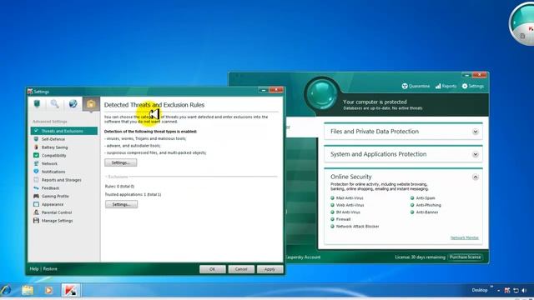Open the Network Monitor link
This screenshot has height=300, width=534.
(465, 237)
